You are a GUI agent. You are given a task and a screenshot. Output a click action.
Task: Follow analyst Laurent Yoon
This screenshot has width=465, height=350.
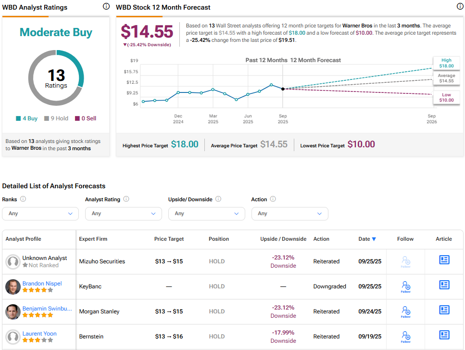pyautogui.click(x=406, y=337)
